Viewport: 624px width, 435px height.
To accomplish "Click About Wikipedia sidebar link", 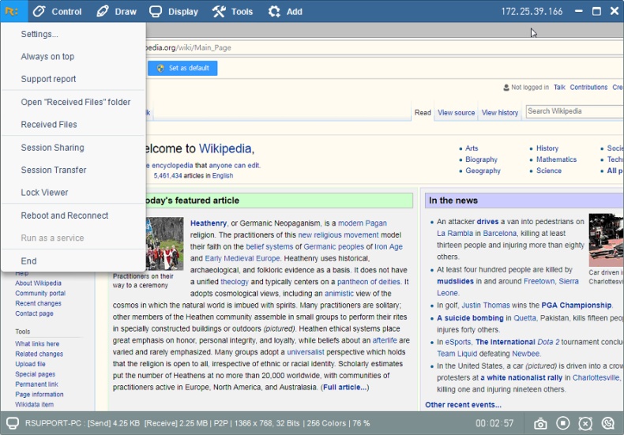I will 38,283.
